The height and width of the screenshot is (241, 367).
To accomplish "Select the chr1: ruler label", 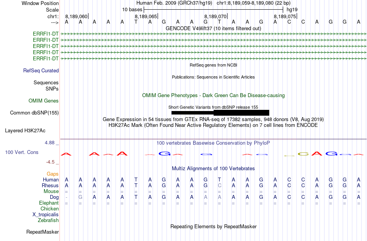I will tap(53, 16).
